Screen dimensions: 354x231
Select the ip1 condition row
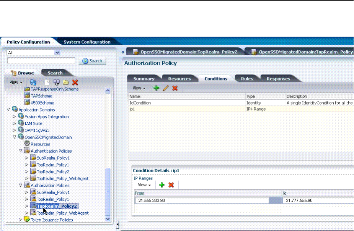241,109
